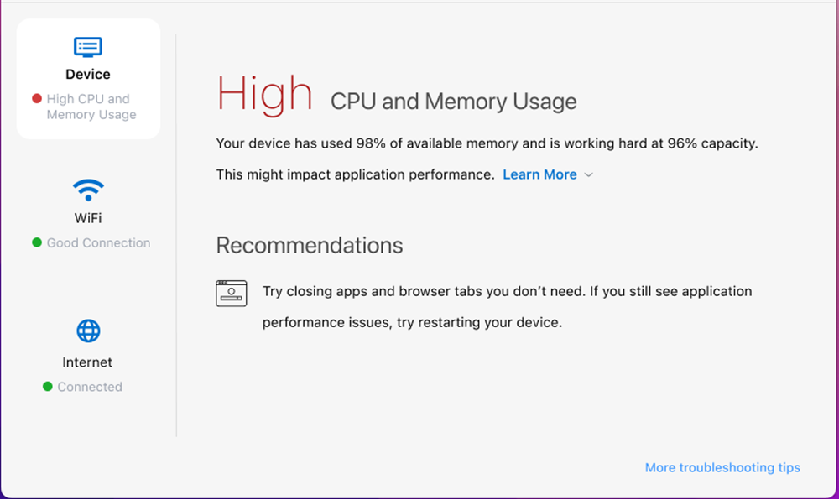
Task: Click the Device monitor icon
Action: (88, 47)
